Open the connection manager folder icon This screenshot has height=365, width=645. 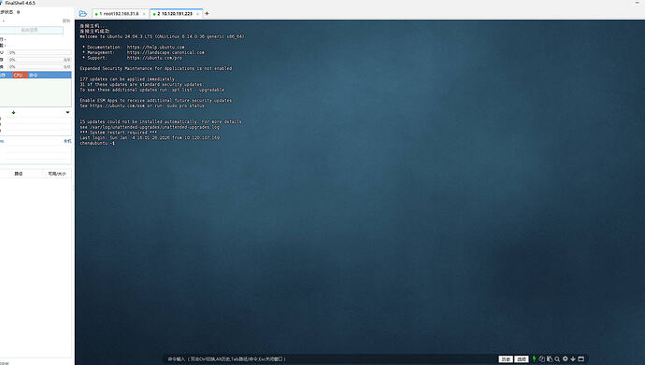tap(82, 14)
